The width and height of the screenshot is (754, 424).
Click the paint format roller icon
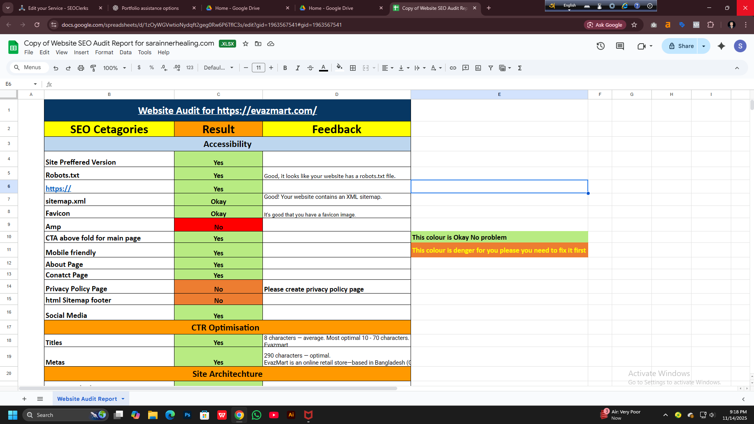93,68
